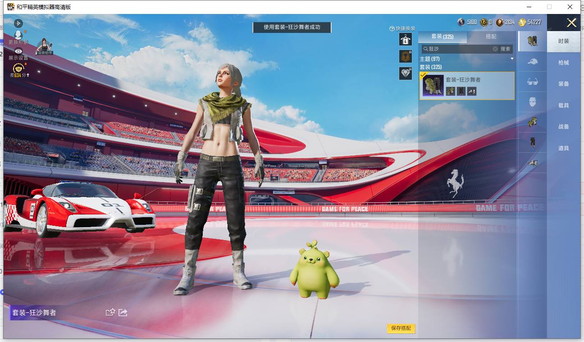
Task: Click the favorite share-with-star icon
Action: [110, 312]
